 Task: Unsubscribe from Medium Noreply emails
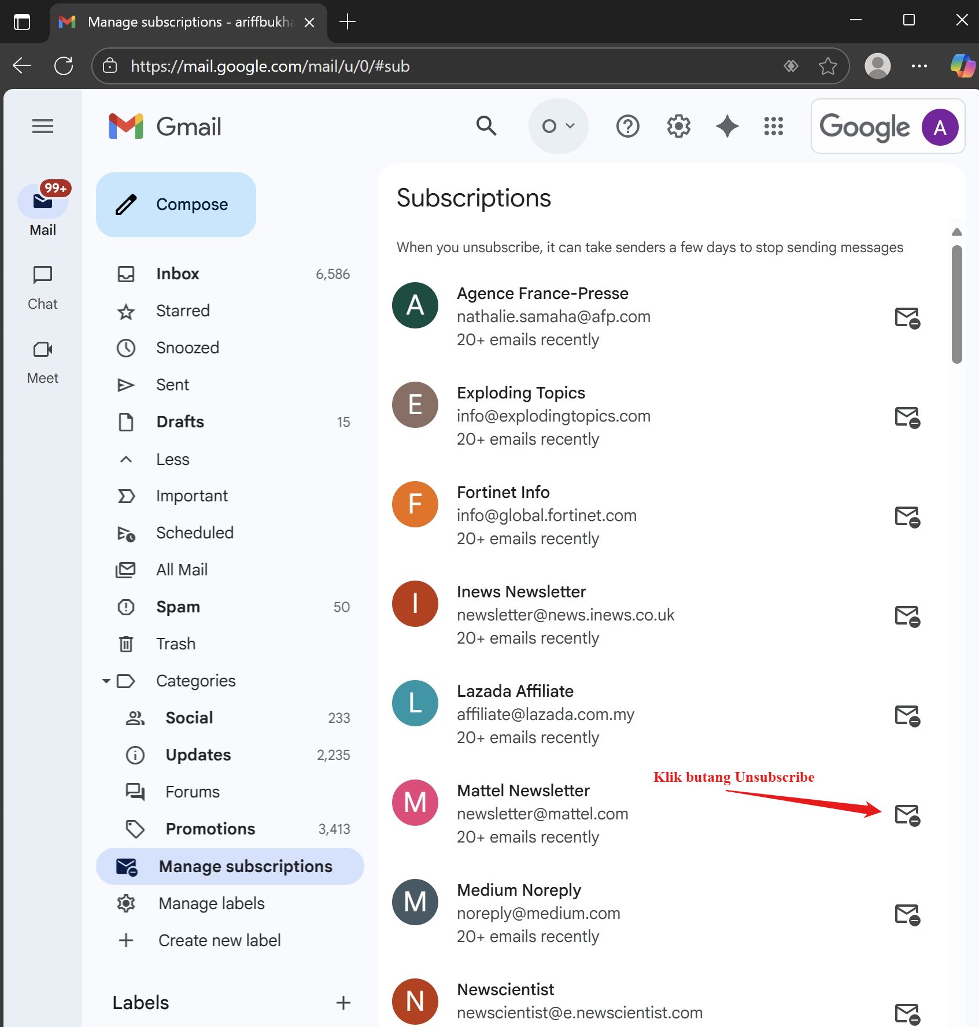pos(907,914)
